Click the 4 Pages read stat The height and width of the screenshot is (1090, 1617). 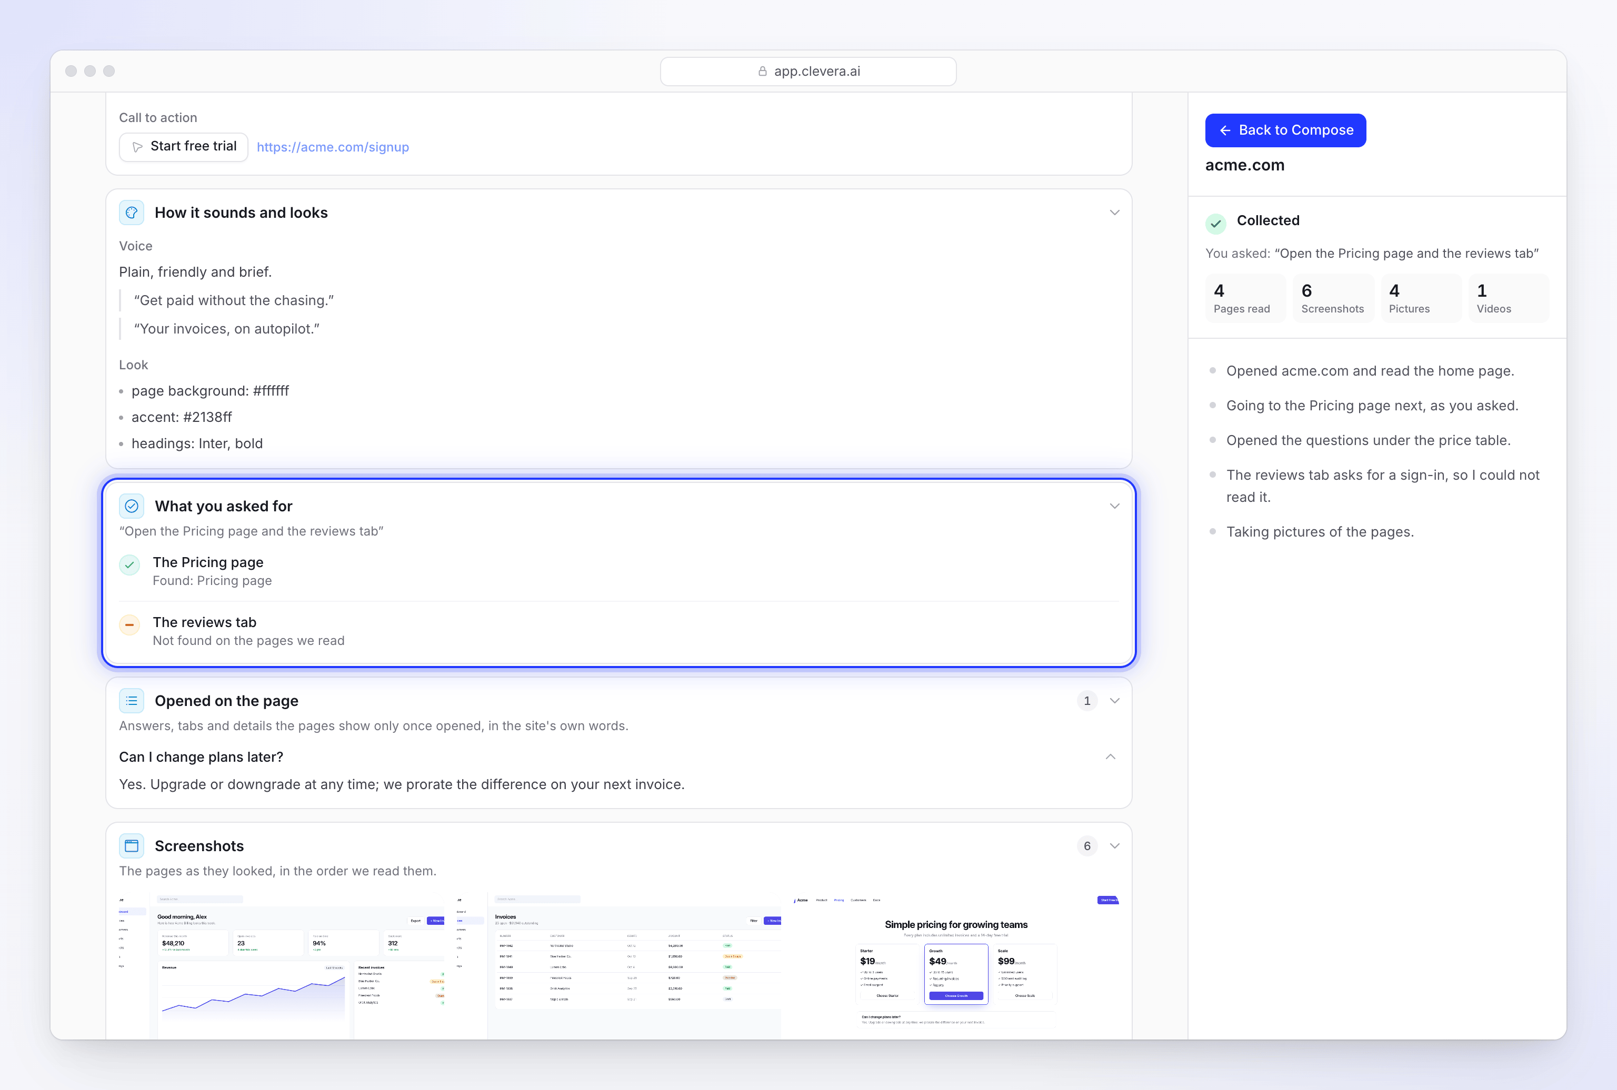tap(1245, 298)
